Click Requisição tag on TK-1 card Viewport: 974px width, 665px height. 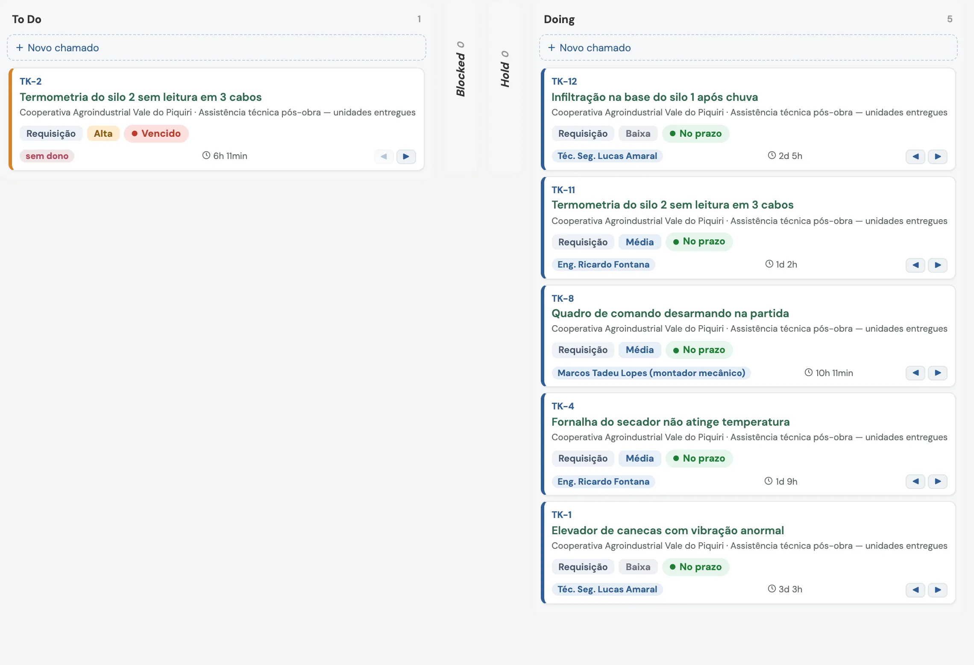583,567
